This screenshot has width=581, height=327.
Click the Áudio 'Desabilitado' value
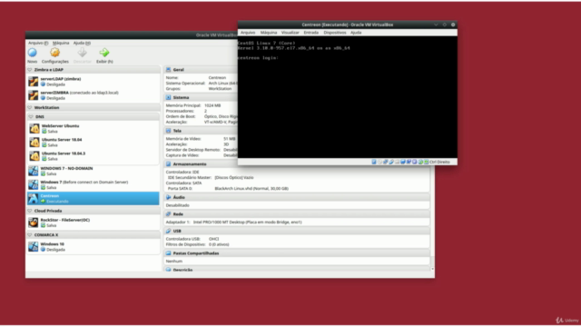coord(178,205)
